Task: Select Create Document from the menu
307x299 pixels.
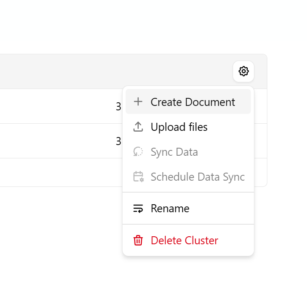Action: click(x=192, y=102)
